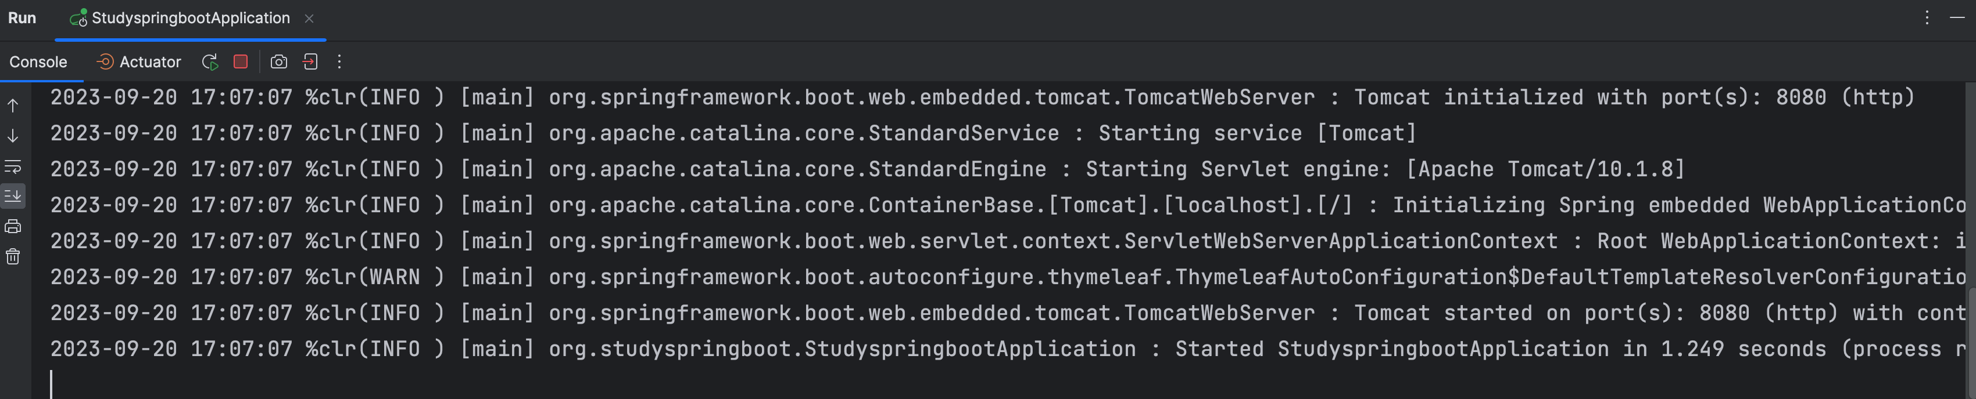Open the Run tool window options menu
Screen dimensions: 1976x399
tap(1926, 17)
